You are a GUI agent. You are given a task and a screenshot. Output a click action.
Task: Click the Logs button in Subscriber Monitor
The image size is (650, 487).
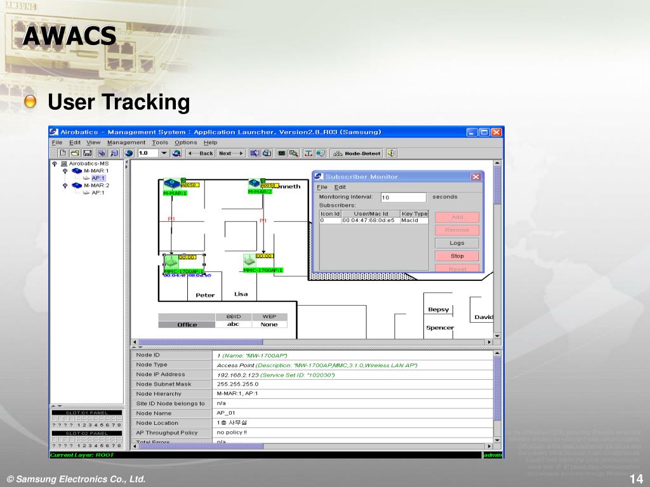457,243
